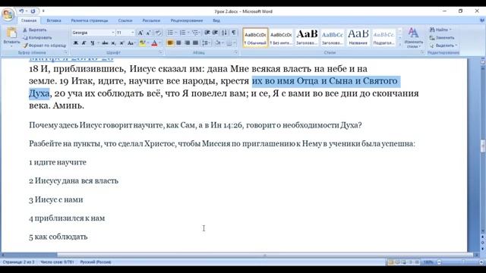Switch to the Рецензирование tab
The width and height of the screenshot is (486, 273).
pos(187,20)
